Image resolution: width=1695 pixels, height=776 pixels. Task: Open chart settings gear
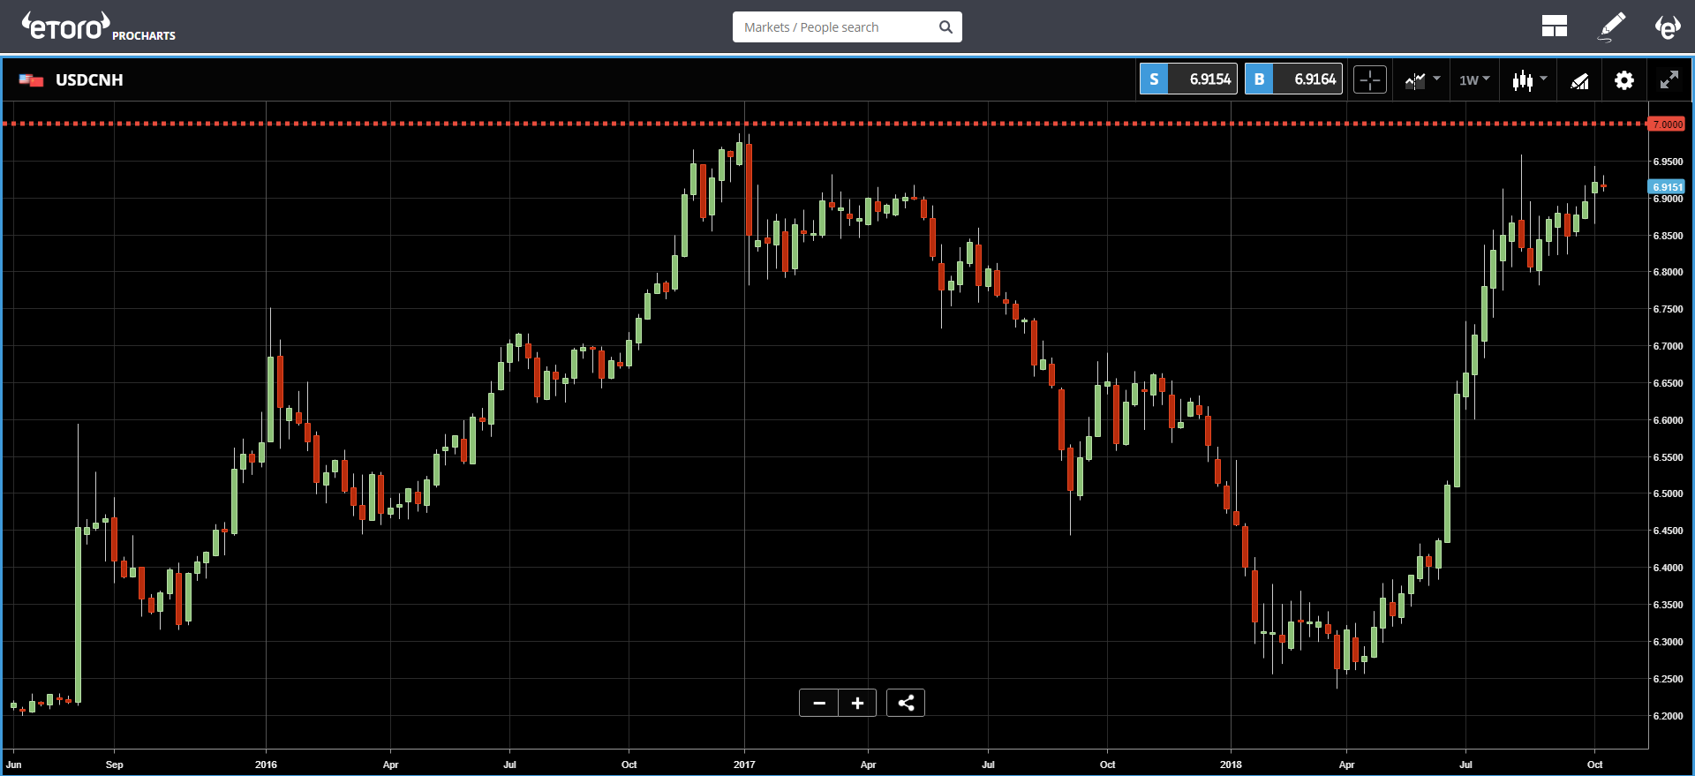1623,80
